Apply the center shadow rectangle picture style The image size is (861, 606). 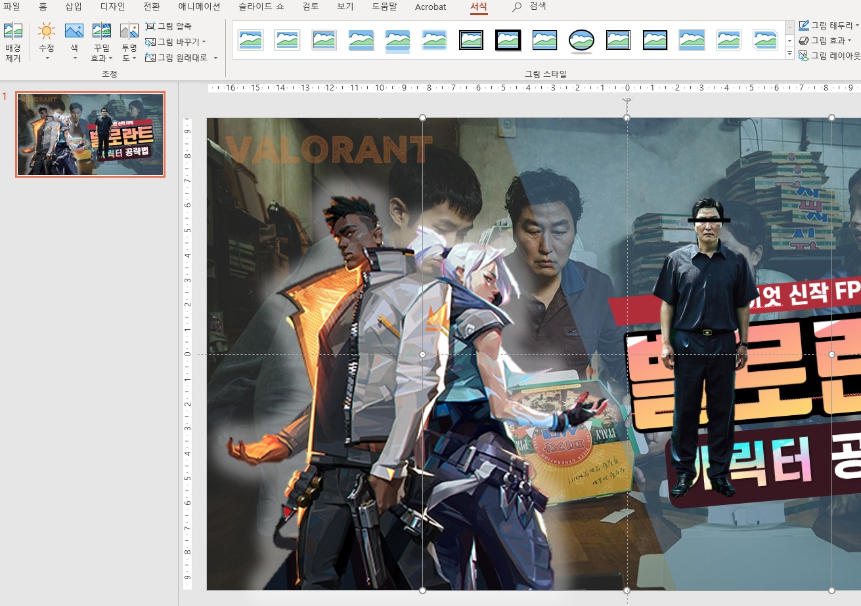pos(692,40)
